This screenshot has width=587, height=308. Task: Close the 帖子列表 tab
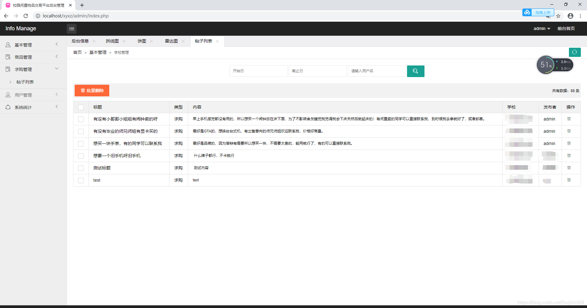click(217, 41)
